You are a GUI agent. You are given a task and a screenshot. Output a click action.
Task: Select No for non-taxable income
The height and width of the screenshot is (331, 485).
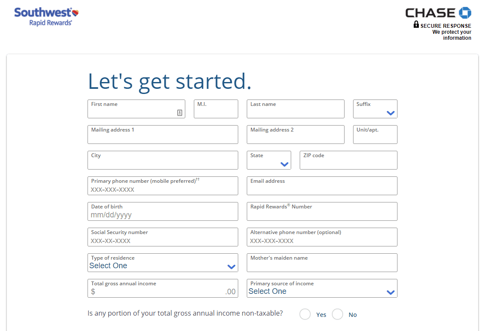(x=337, y=314)
